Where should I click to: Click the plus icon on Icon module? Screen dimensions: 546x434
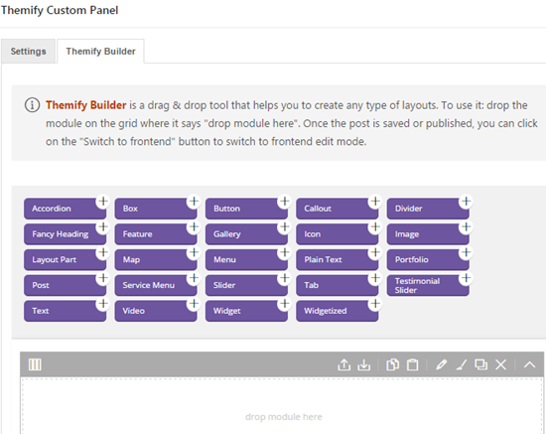pyautogui.click(x=375, y=227)
